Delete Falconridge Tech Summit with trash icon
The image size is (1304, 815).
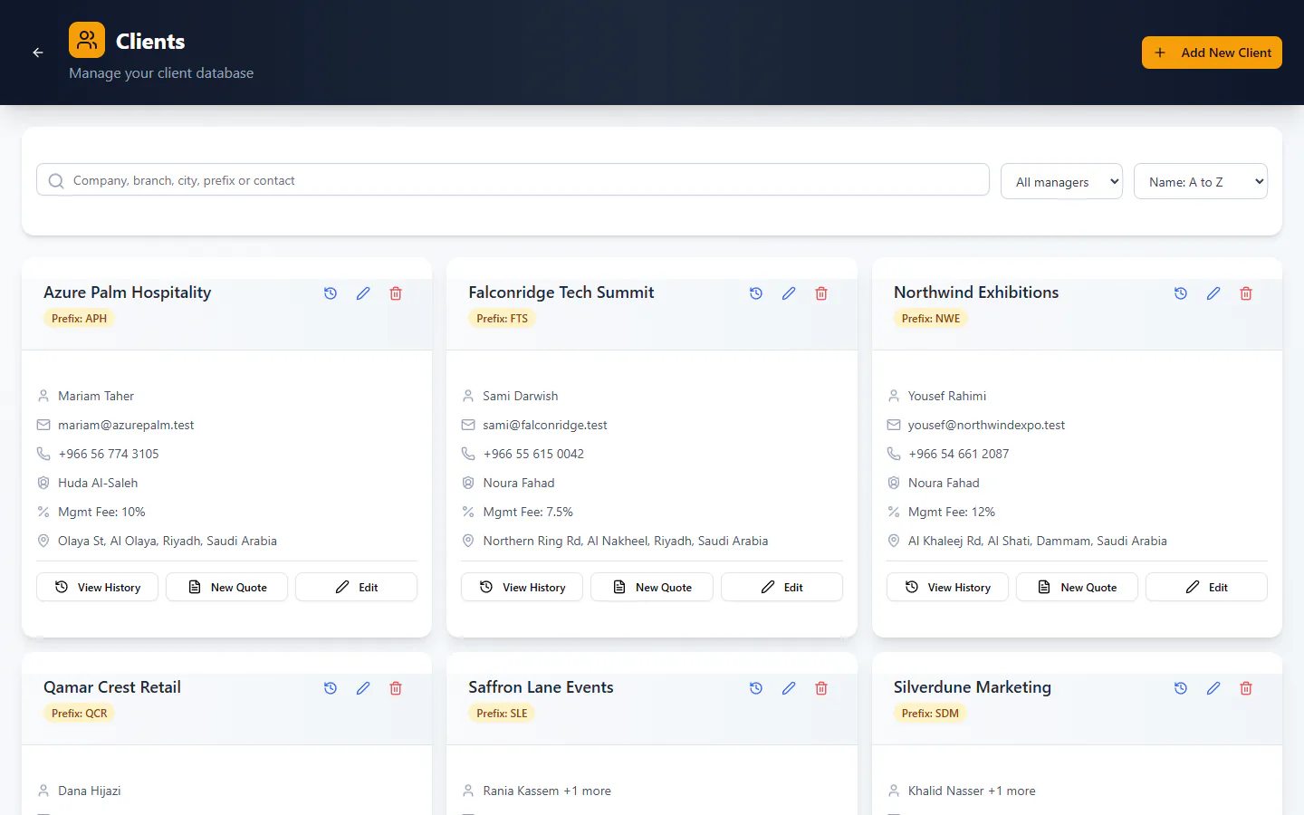[821, 293]
